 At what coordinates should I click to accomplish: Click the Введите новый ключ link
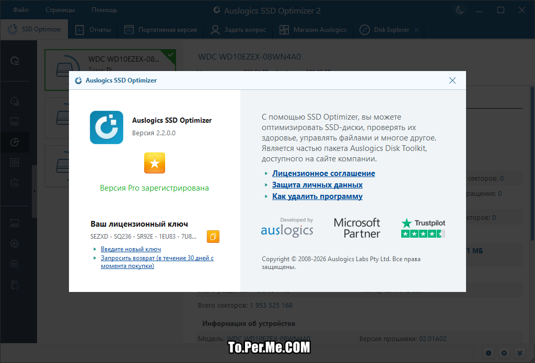(x=131, y=249)
